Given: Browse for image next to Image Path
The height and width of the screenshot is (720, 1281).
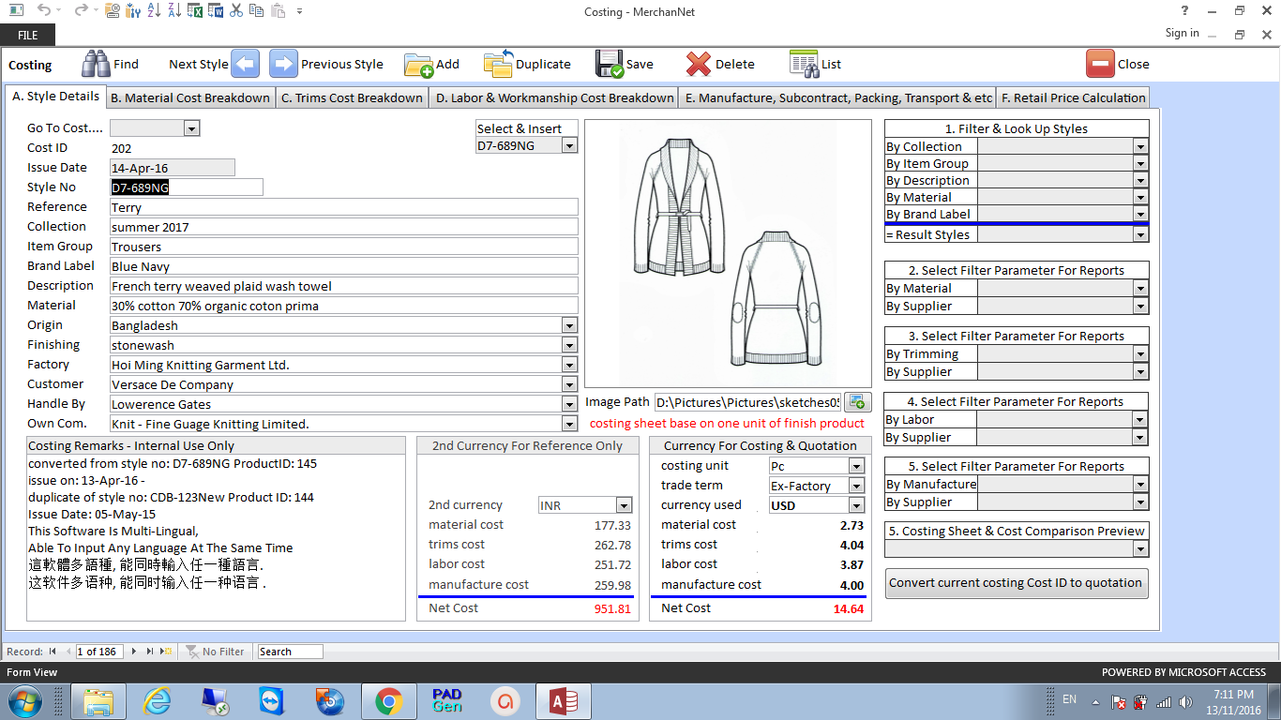Looking at the screenshot, I should [x=857, y=402].
